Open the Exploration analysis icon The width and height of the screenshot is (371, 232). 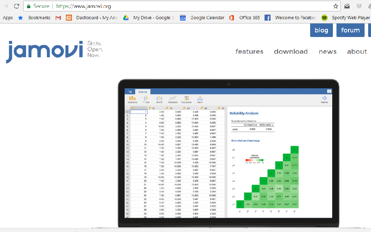132,99
